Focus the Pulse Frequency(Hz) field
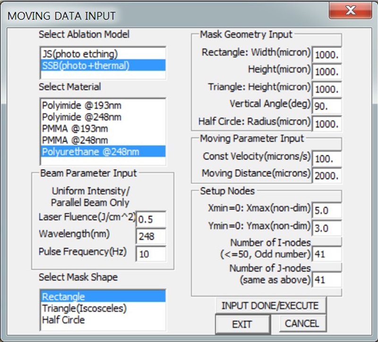The image size is (378, 342). 151,254
